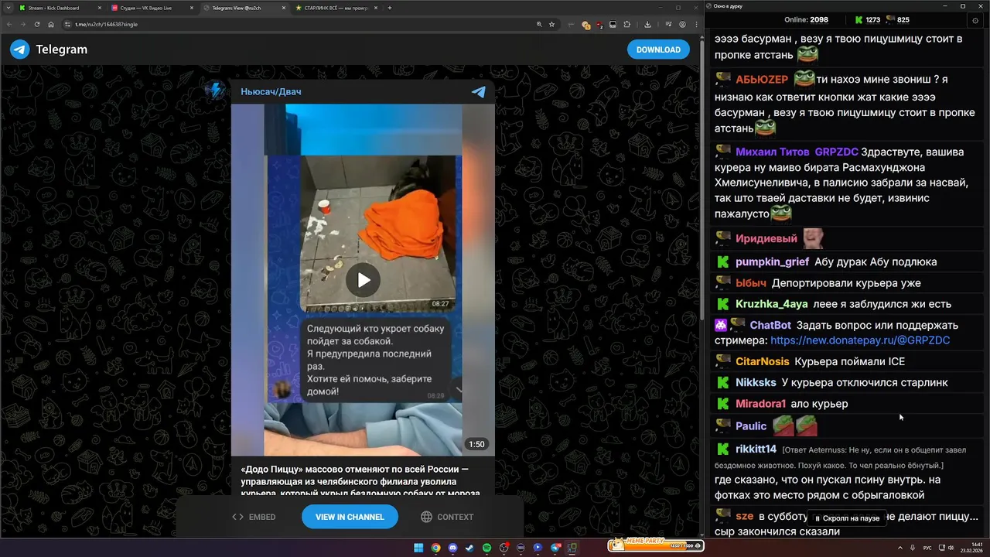This screenshot has height=557, width=990.
Task: Click the microphone icon in system tray
Action: 913,548
